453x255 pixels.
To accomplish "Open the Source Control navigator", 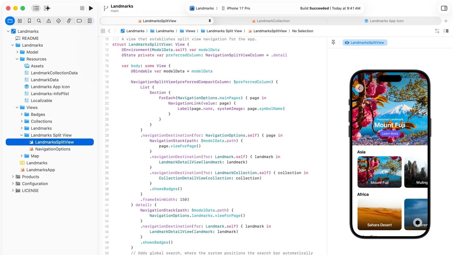I will [20, 21].
